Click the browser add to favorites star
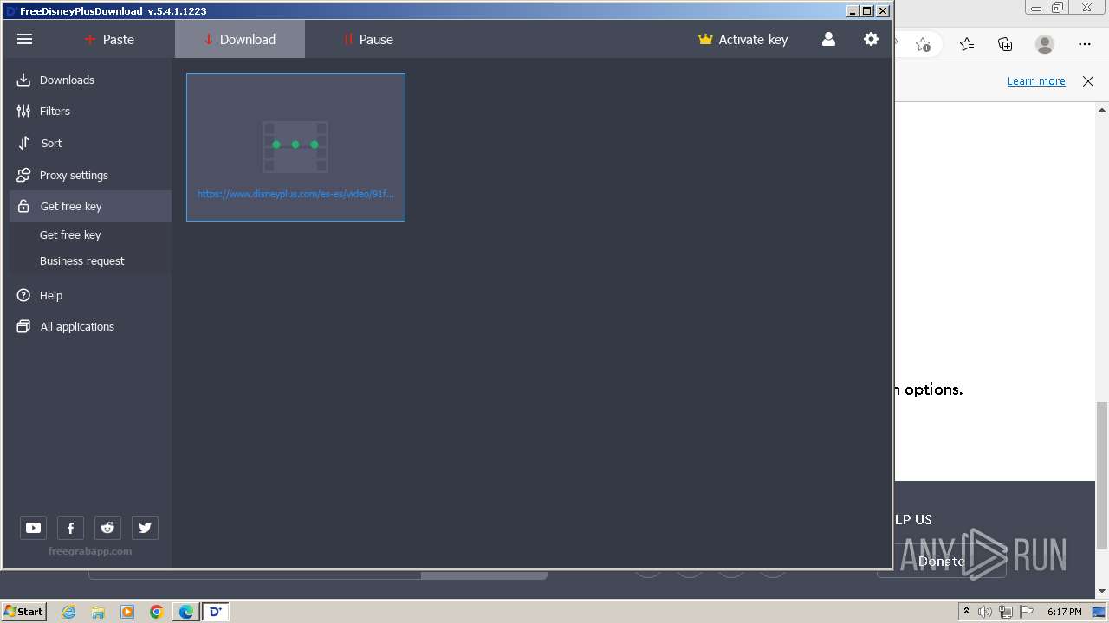1109x623 pixels. (x=923, y=44)
